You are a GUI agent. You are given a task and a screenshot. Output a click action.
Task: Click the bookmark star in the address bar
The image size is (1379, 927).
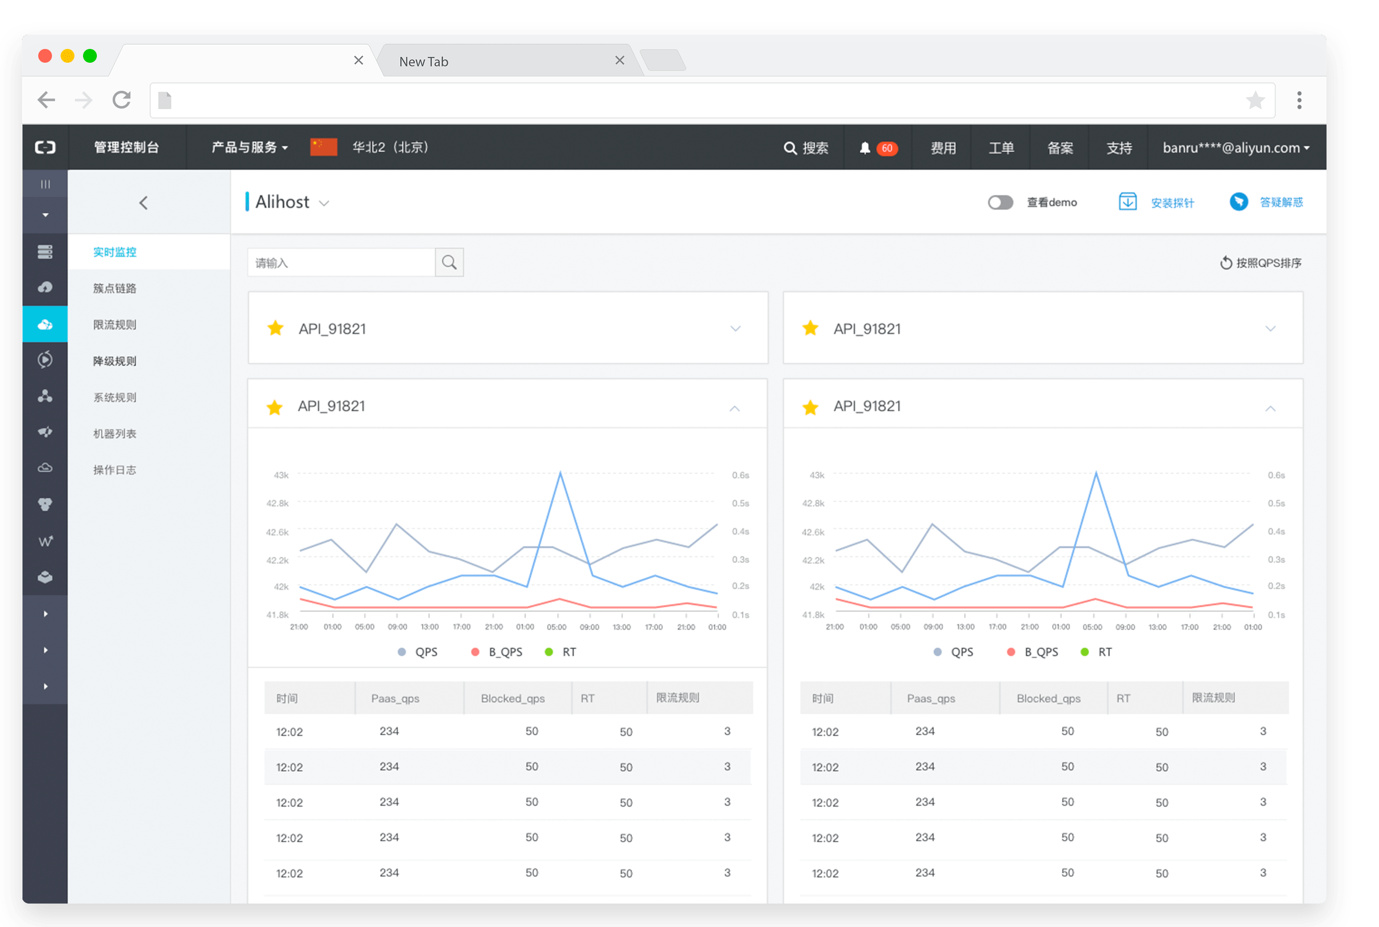(1255, 100)
